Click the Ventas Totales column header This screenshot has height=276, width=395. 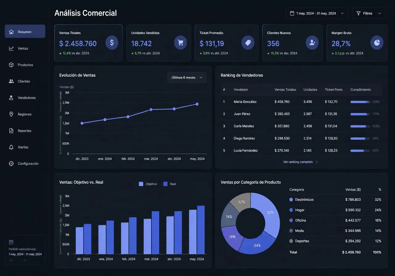click(x=285, y=90)
